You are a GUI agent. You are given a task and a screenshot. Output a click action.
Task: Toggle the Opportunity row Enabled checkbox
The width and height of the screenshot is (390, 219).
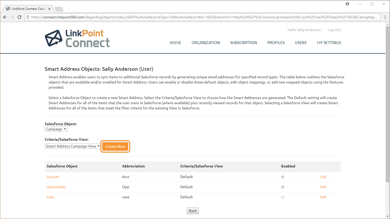point(283,187)
